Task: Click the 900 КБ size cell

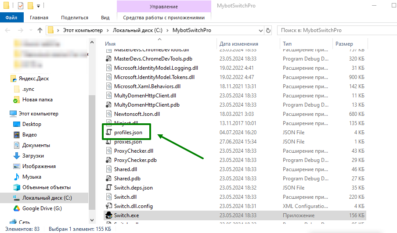Action: (357, 77)
